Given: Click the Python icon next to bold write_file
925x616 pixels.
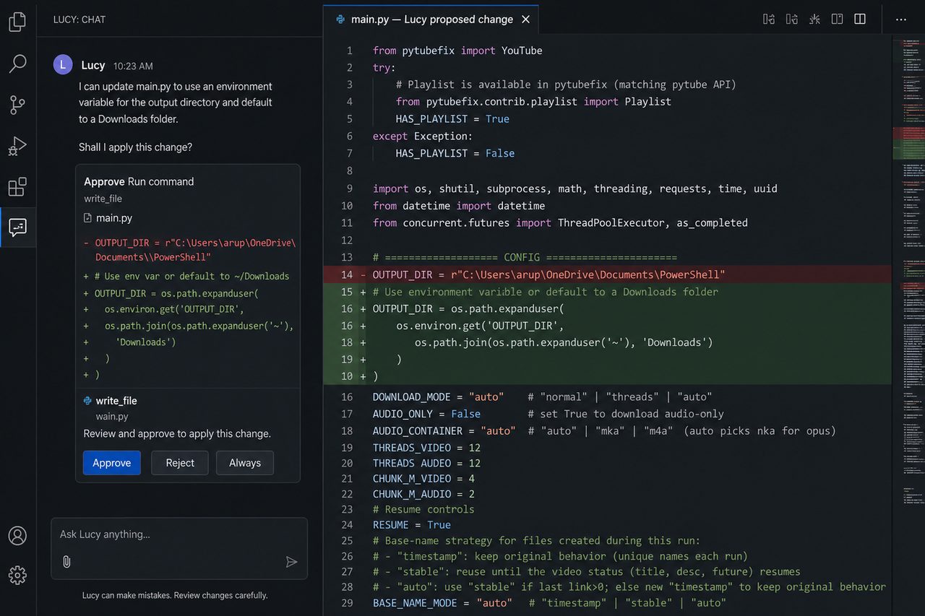Looking at the screenshot, I should coord(88,401).
